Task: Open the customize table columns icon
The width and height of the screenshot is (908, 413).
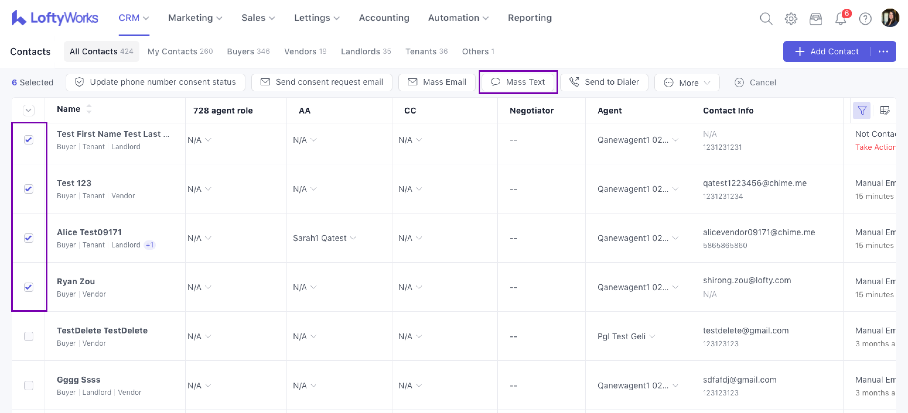Action: (x=884, y=111)
